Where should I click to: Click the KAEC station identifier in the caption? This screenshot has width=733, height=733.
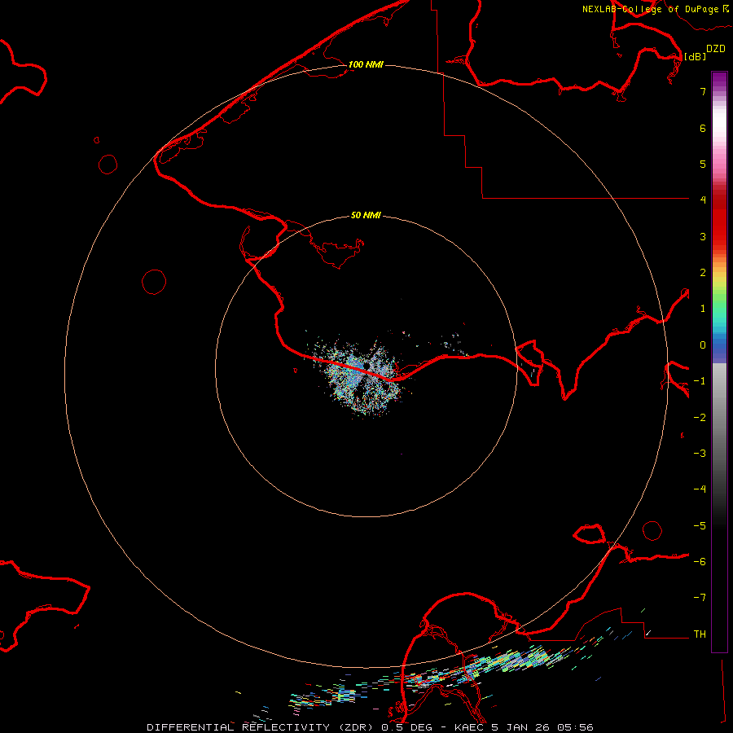click(470, 727)
